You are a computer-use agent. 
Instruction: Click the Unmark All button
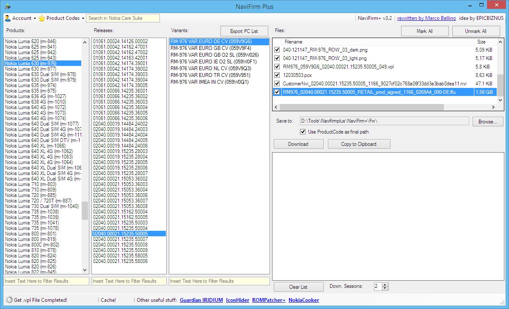point(476,31)
